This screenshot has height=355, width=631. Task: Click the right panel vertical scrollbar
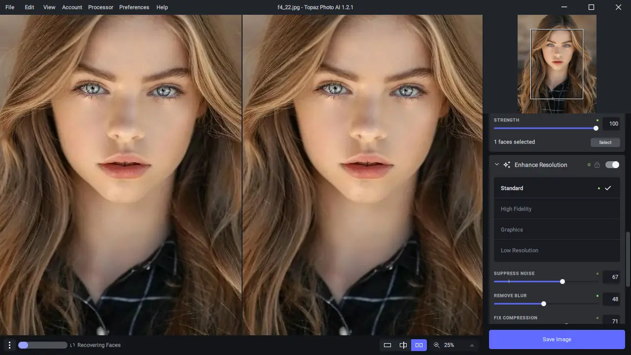pyautogui.click(x=628, y=259)
